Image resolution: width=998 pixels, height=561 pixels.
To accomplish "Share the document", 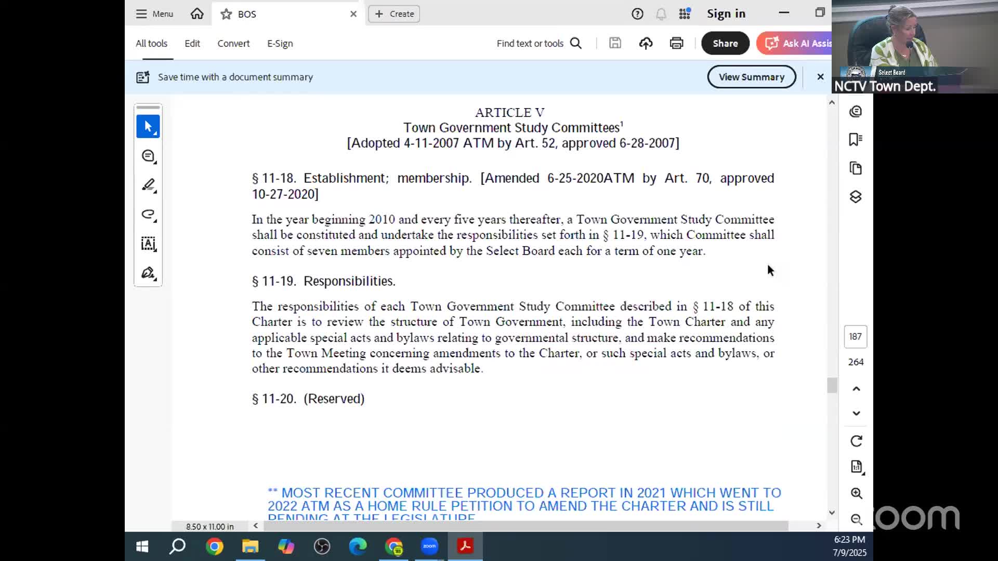I will 725,43.
